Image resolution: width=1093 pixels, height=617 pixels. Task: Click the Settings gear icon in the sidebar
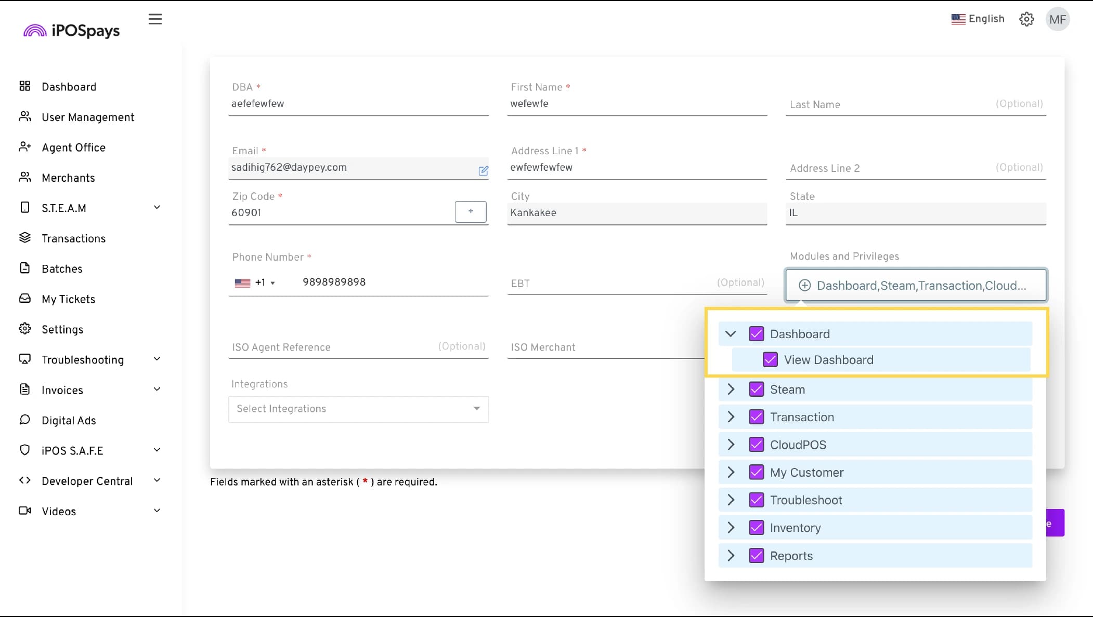pos(24,328)
